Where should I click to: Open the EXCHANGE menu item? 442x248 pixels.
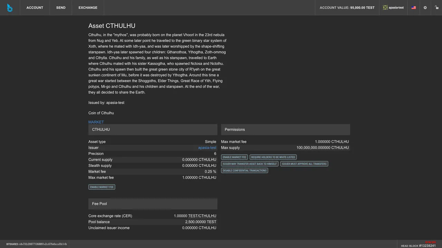pyautogui.click(x=88, y=8)
